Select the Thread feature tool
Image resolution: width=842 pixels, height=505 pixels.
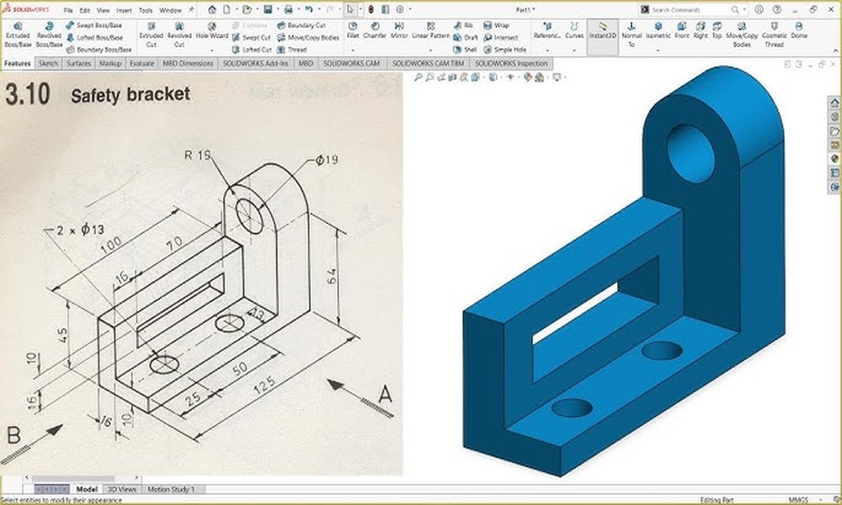click(x=291, y=50)
